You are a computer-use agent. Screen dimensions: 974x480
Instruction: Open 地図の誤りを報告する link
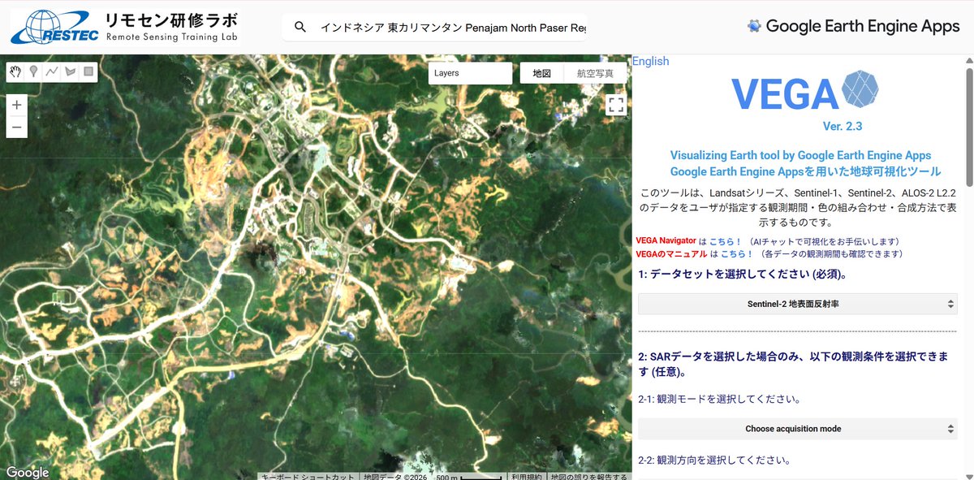tap(588, 477)
